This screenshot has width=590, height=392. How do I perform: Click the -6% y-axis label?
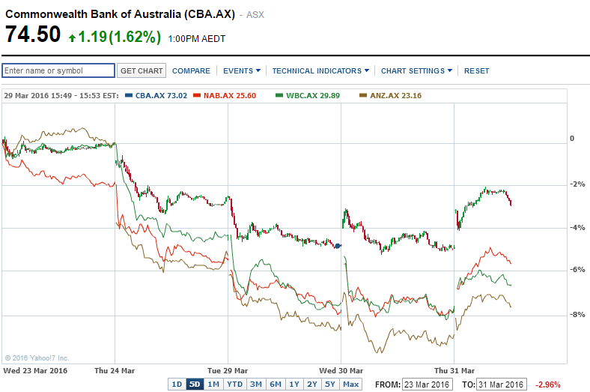[x=577, y=270]
